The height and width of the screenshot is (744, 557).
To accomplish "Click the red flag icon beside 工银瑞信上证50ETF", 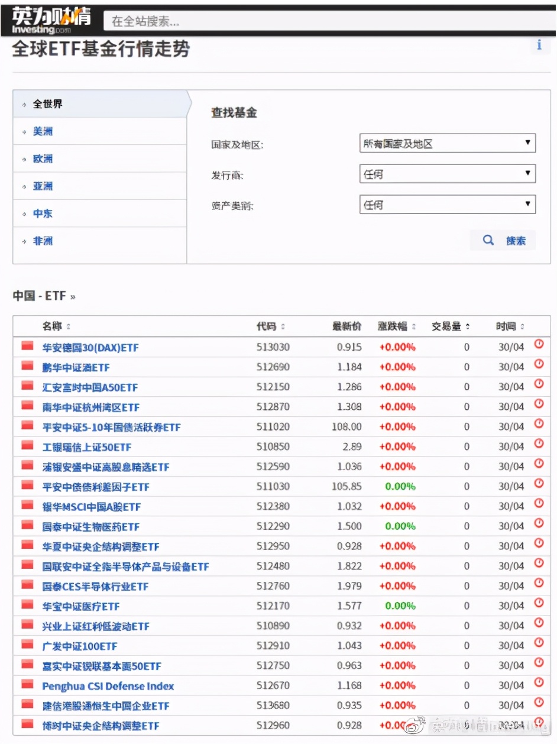I will tap(26, 444).
